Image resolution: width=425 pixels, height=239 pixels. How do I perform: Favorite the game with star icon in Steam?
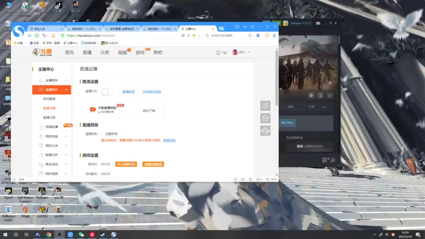click(x=329, y=96)
